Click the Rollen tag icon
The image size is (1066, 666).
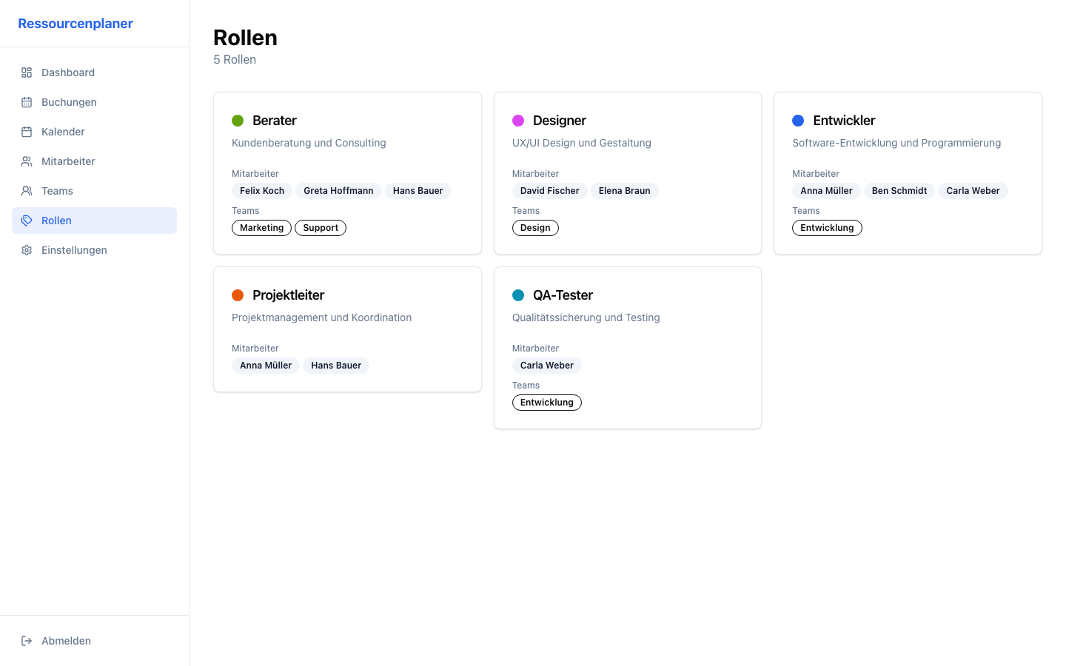pos(27,221)
